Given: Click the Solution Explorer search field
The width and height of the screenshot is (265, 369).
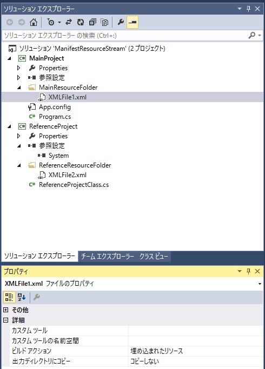Looking at the screenshot, I should (125, 36).
